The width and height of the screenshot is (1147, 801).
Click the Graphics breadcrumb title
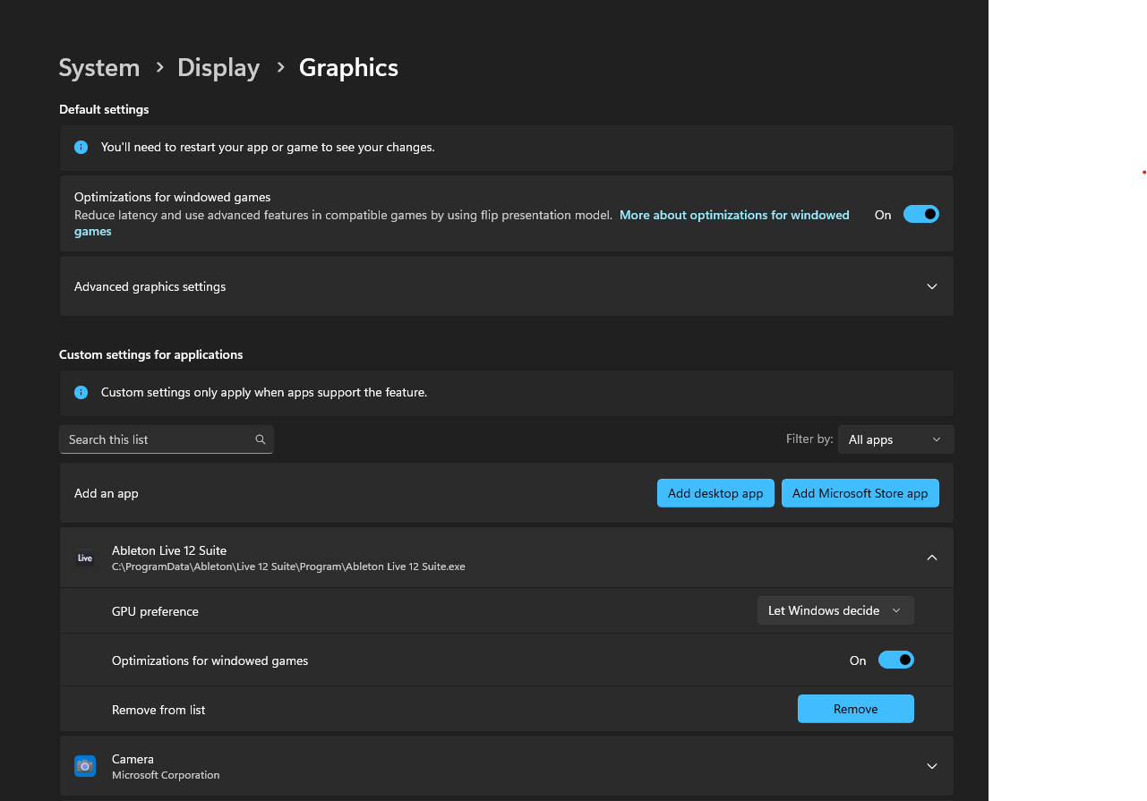click(348, 68)
